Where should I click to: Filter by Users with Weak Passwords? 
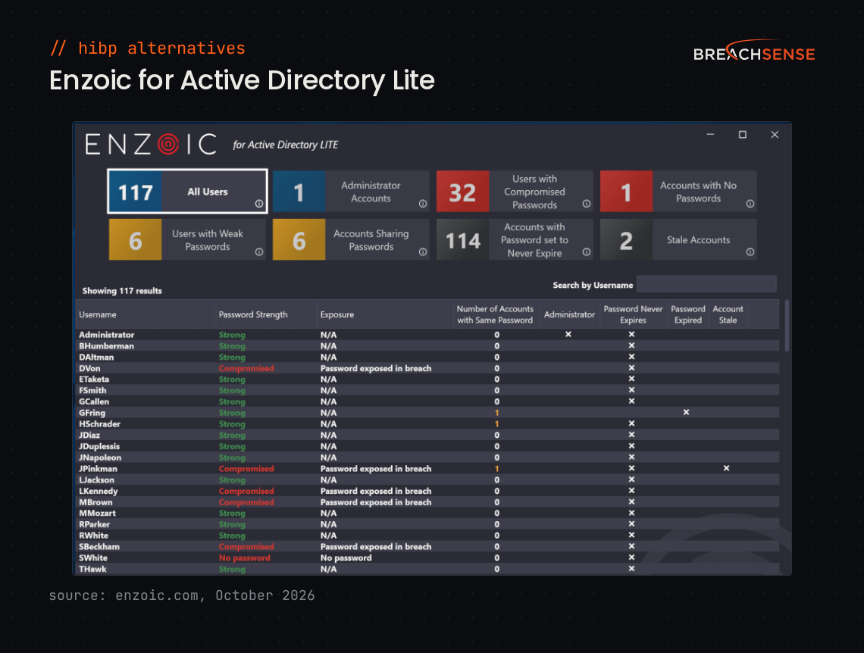tap(187, 239)
